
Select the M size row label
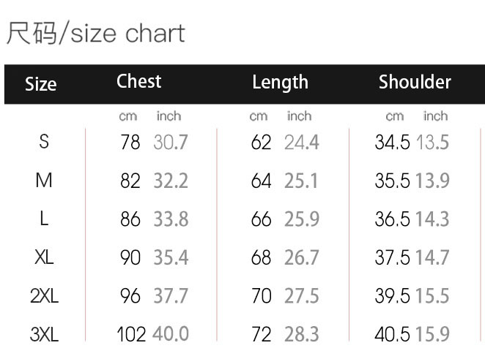(44, 180)
